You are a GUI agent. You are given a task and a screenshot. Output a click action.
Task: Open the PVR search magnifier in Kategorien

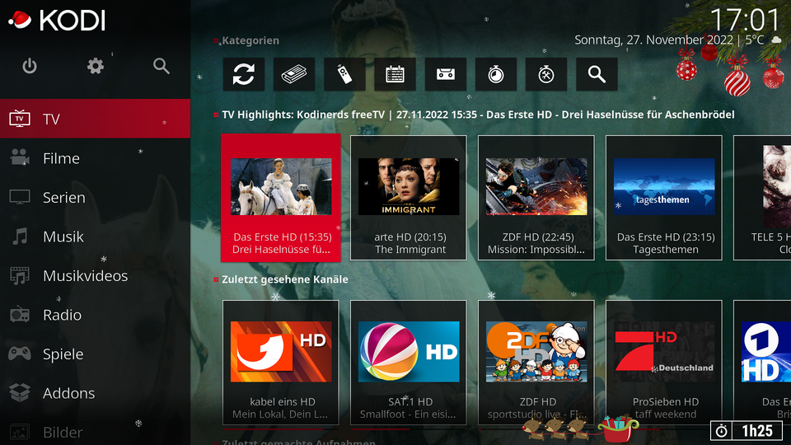click(597, 74)
